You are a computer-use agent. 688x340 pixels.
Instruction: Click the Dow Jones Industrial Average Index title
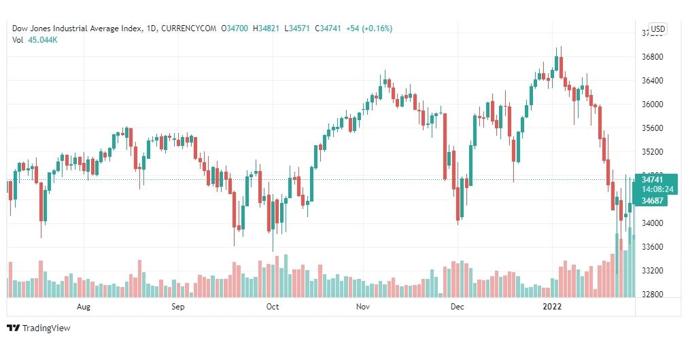click(x=78, y=29)
